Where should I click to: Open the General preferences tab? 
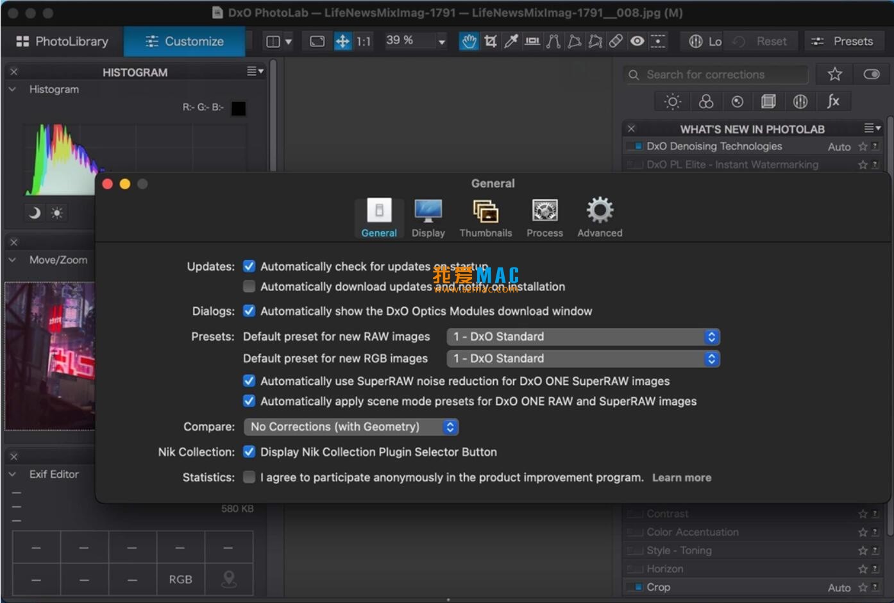pyautogui.click(x=379, y=218)
